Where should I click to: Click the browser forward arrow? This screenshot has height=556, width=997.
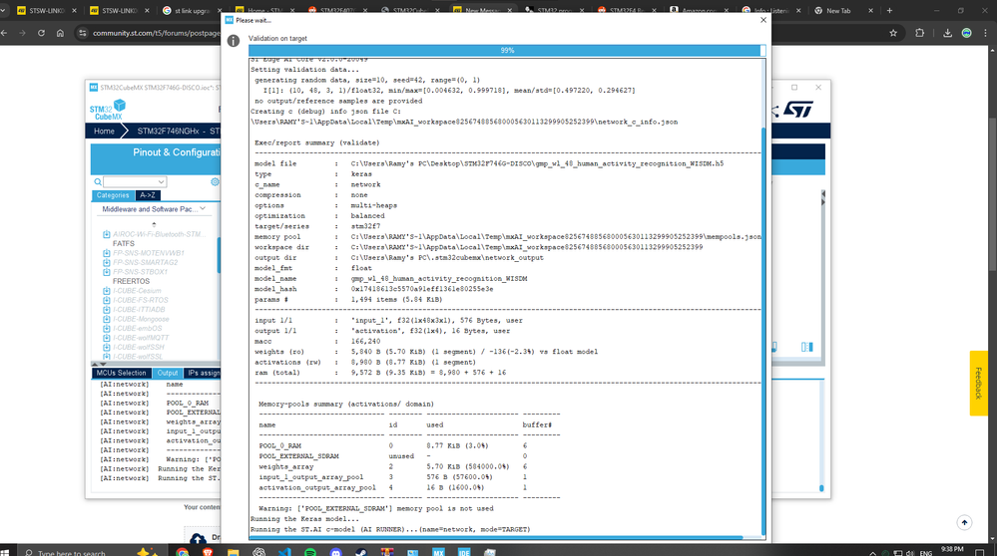tap(22, 33)
